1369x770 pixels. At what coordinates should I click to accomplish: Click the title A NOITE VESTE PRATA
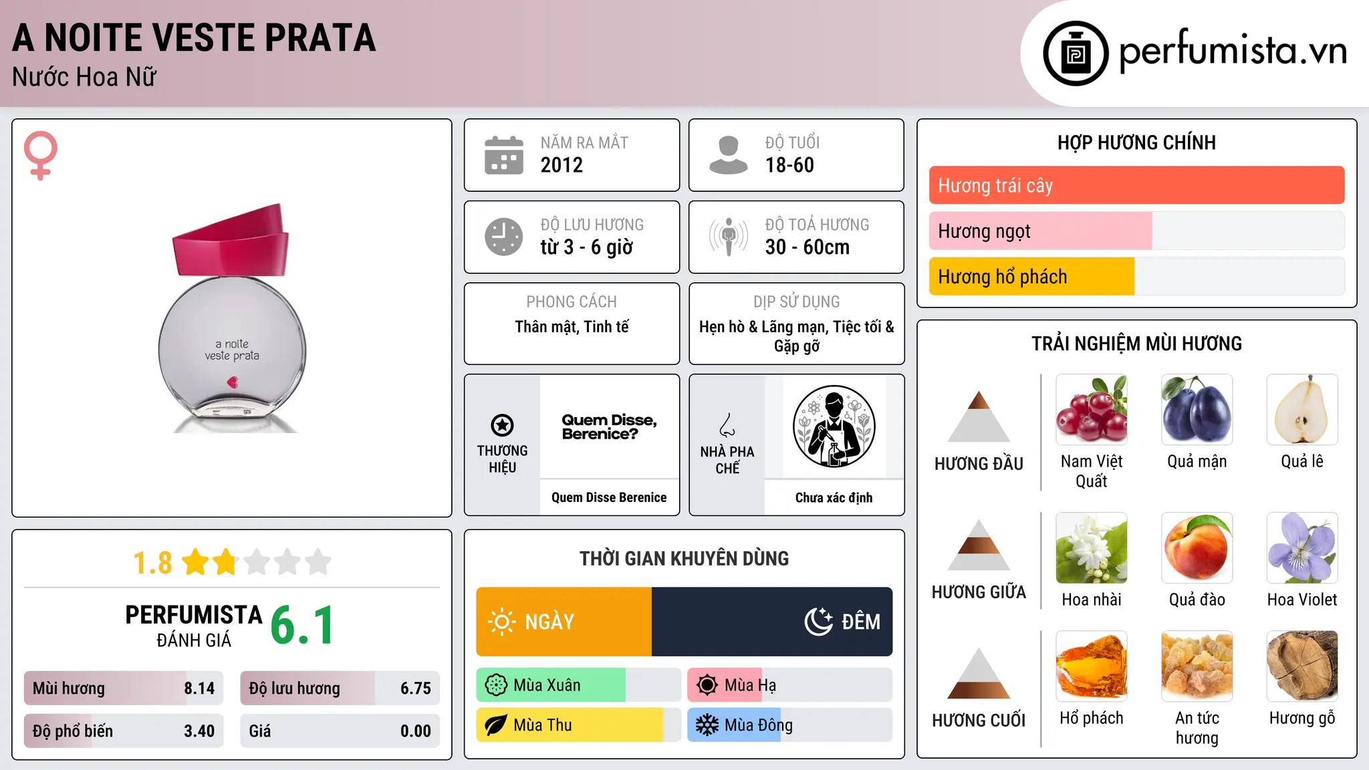194,37
